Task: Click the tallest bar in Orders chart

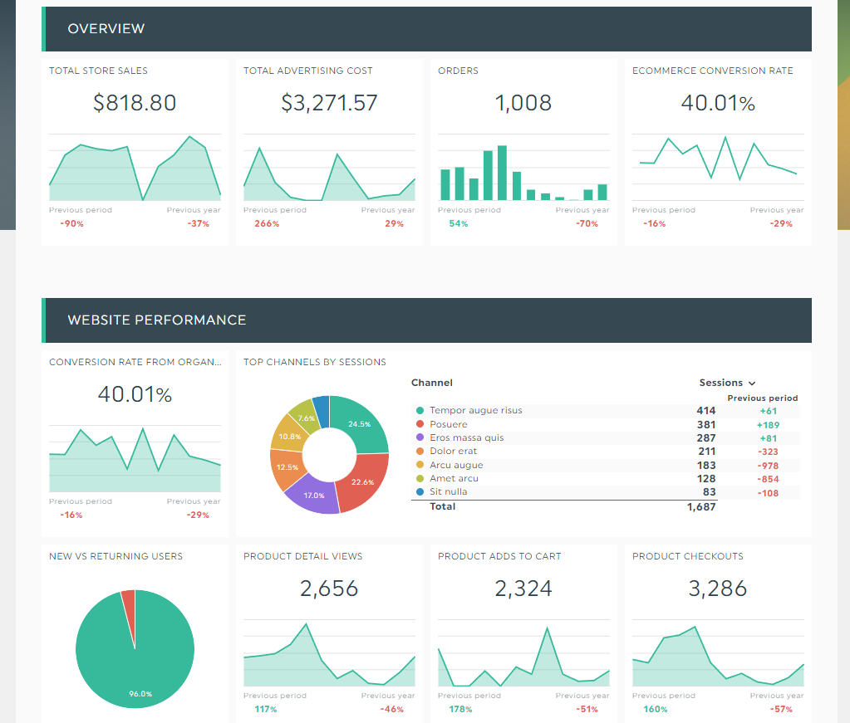Action: 502,173
